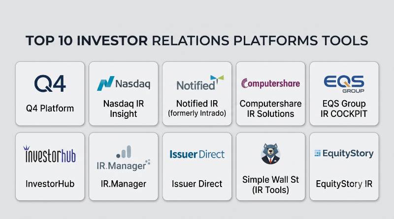394x219 pixels.
Task: Click the Simple Wall St bear mascot
Action: click(x=270, y=154)
